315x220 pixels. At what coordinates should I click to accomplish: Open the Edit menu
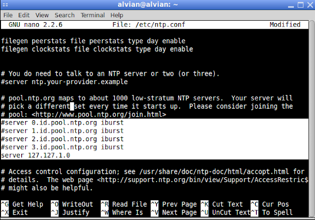tap(24, 15)
